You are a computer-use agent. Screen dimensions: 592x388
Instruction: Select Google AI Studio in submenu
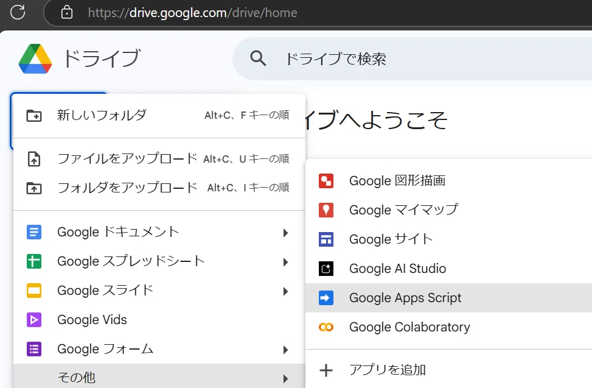pos(448,269)
